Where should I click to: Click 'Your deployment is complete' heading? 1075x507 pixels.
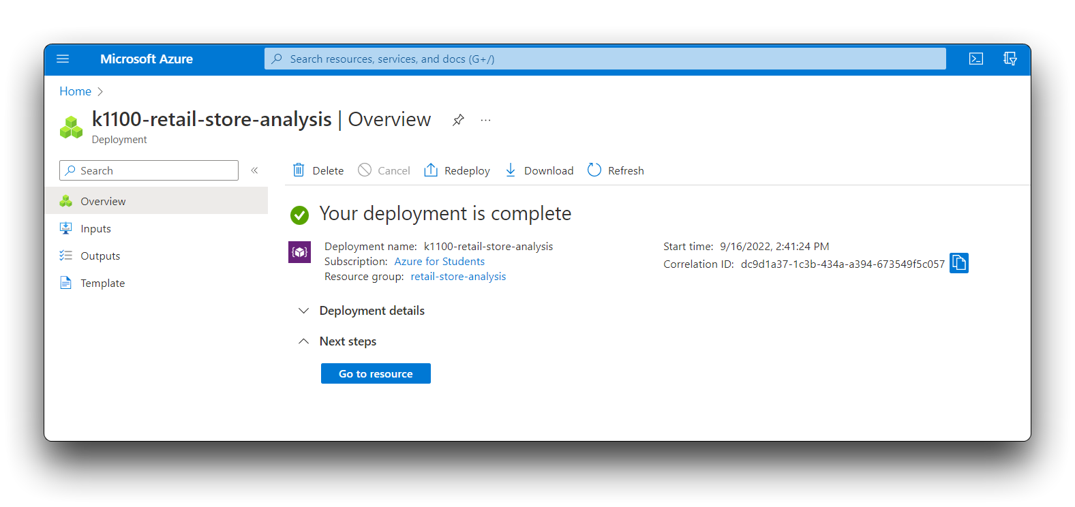point(445,214)
